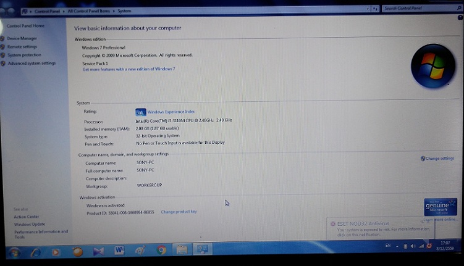464x266 pixels.
Task: Click the 'Service Pack 1' text
Action: coord(95,64)
